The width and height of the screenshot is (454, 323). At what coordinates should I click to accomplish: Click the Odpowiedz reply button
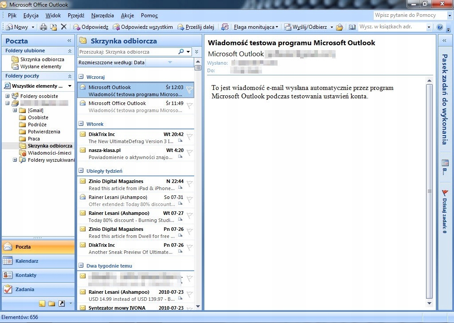[90, 27]
